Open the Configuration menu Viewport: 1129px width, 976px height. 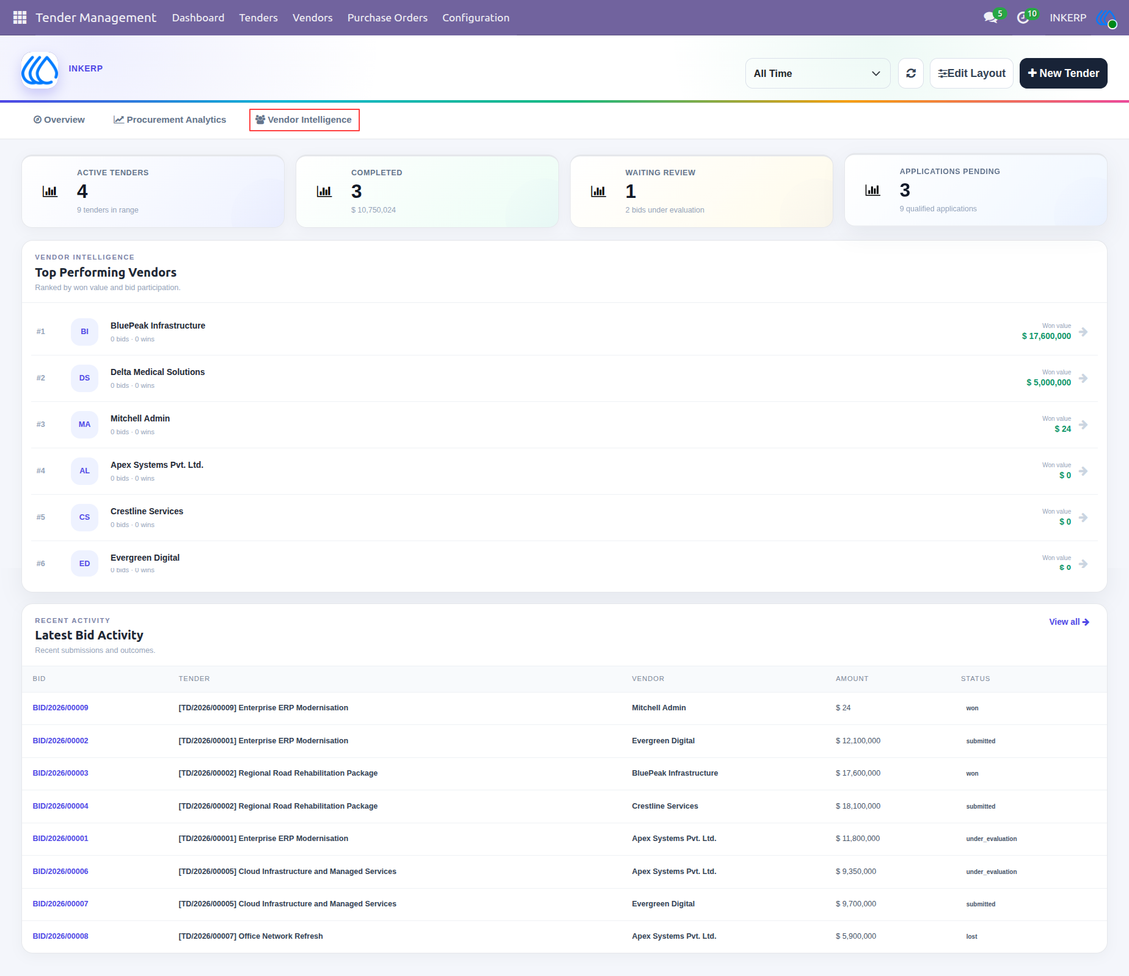click(476, 18)
